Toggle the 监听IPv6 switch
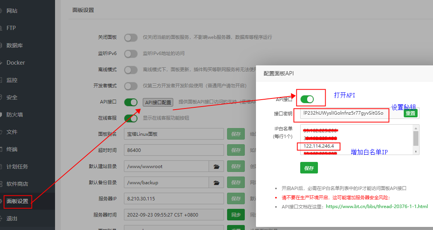 [x=130, y=53]
